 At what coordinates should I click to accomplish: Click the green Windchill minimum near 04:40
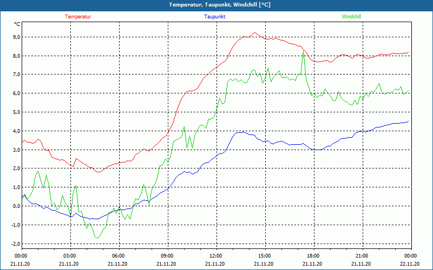tap(97, 238)
